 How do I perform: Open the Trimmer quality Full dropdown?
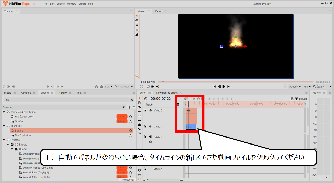(x=109, y=87)
